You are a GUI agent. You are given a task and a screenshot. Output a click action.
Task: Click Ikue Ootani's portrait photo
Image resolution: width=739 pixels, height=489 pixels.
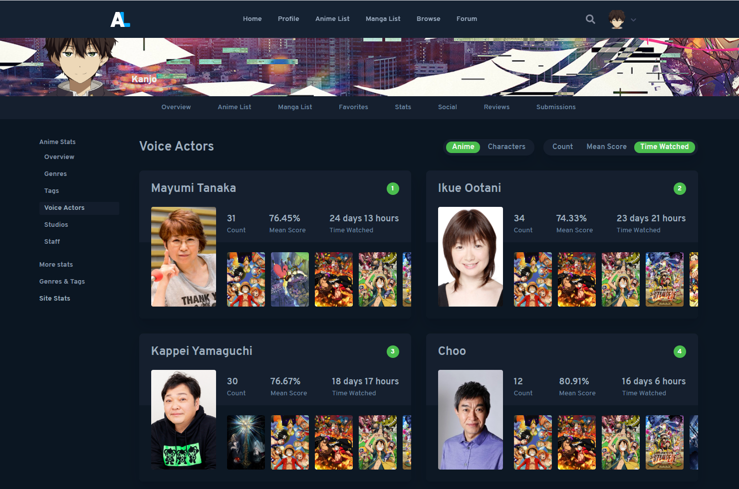[x=470, y=257]
